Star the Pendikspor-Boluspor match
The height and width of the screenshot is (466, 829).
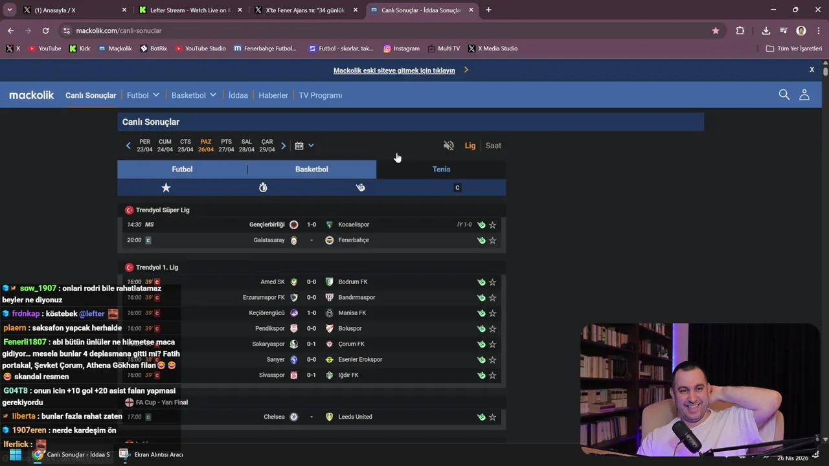[x=492, y=329]
